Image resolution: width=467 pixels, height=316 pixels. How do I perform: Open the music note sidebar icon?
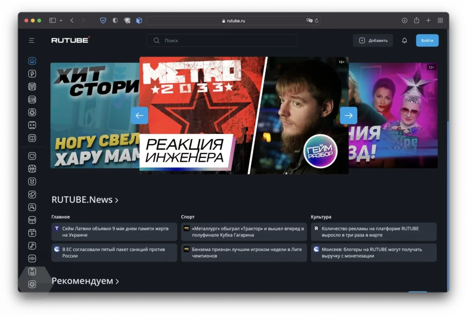click(32, 245)
